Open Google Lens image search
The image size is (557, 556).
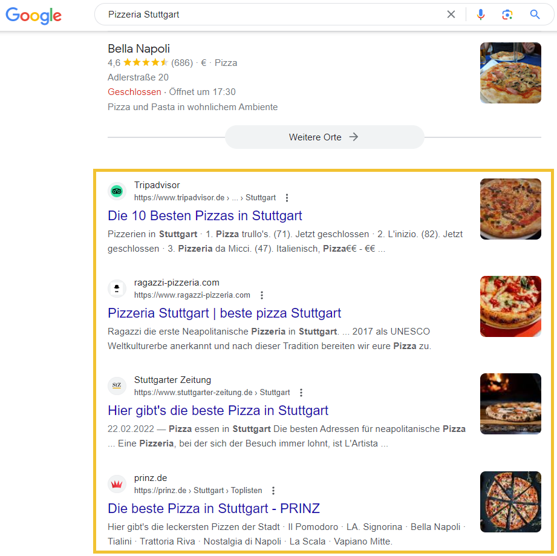(507, 15)
